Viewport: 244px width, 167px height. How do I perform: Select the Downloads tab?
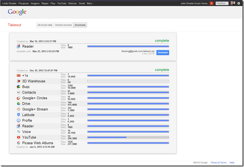point(80,25)
